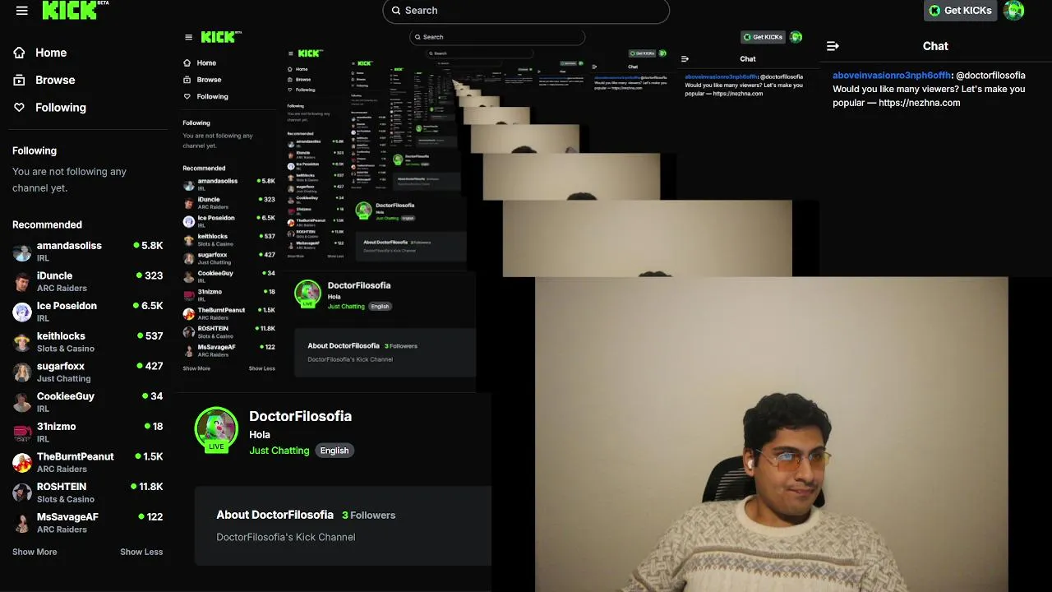Open chatter aboveinvasionro3nph6offh's username

(x=892, y=76)
